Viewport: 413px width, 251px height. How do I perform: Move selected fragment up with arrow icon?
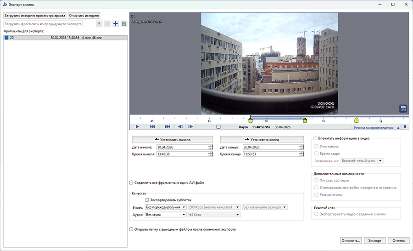[x=99, y=24]
